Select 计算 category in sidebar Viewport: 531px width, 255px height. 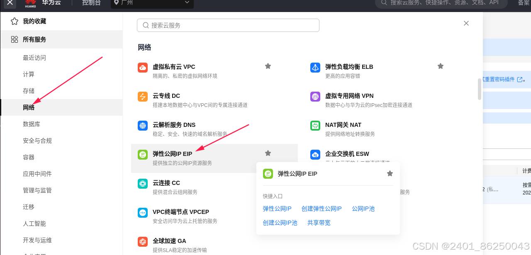[29, 74]
